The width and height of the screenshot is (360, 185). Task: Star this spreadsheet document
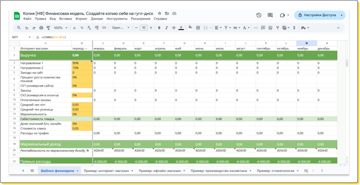160,13
